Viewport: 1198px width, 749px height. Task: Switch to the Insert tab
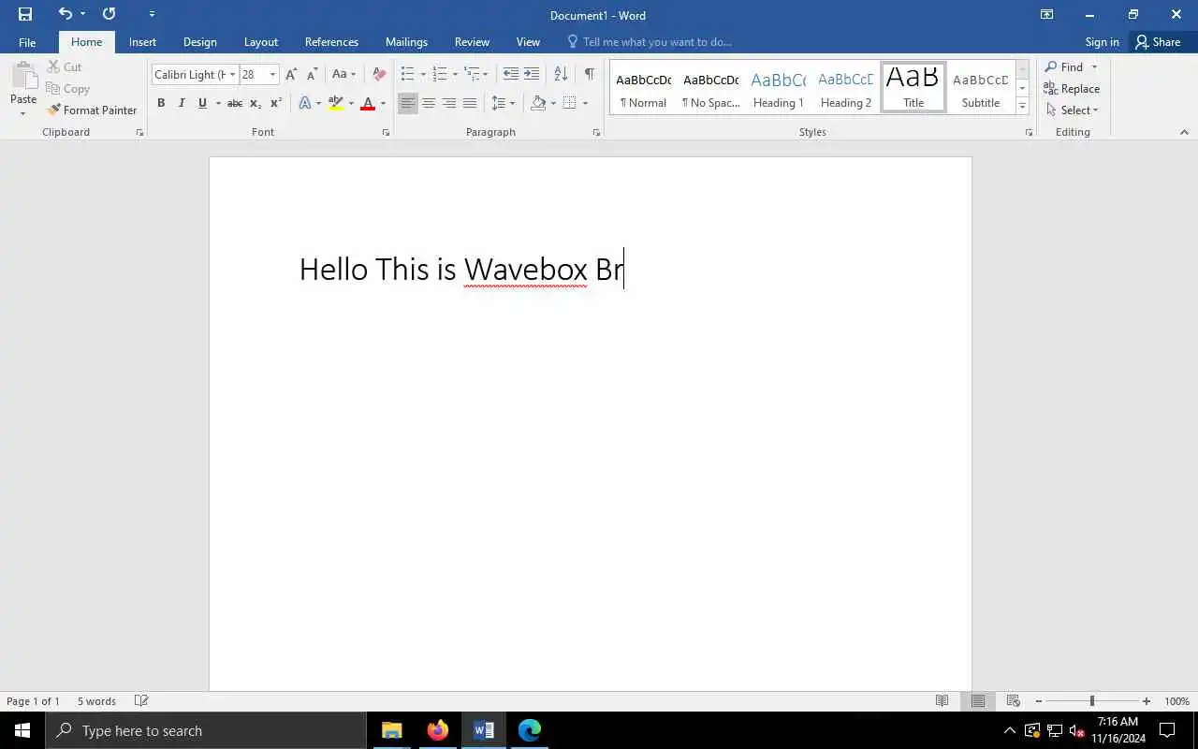pyautogui.click(x=142, y=42)
